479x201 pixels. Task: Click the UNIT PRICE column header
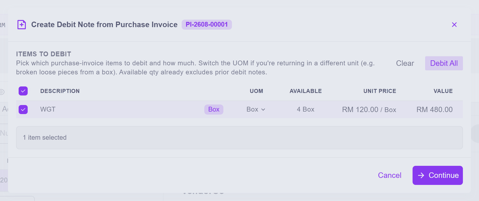pos(380,91)
